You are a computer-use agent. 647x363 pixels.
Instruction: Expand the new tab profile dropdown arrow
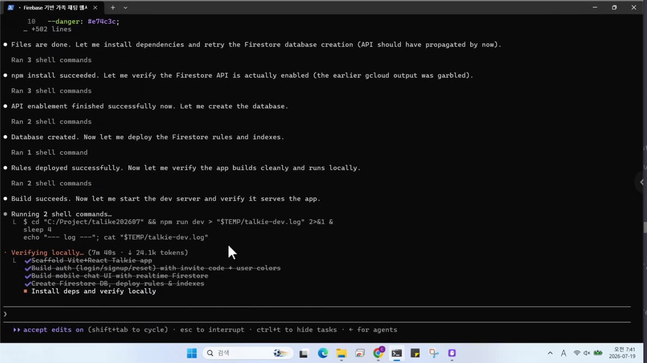(x=125, y=7)
